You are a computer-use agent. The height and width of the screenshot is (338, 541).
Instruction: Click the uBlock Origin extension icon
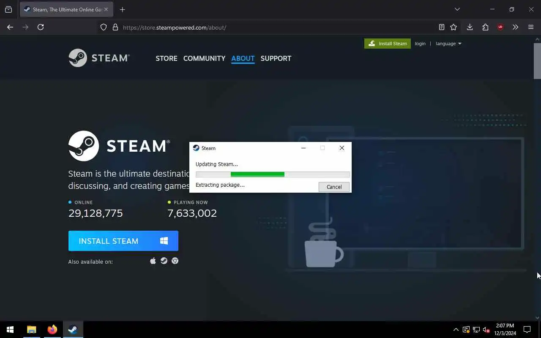[500, 27]
